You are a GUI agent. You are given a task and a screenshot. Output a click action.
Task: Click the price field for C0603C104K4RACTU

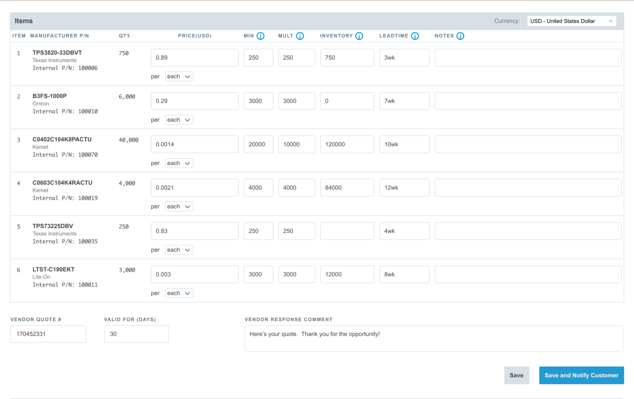[194, 188]
